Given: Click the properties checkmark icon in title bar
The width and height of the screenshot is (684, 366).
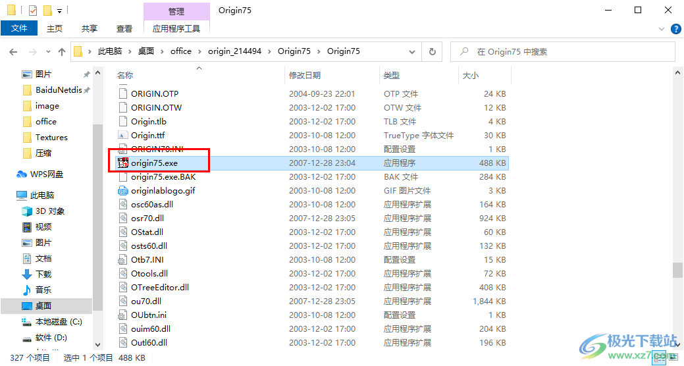Looking at the screenshot, I should (x=33, y=10).
